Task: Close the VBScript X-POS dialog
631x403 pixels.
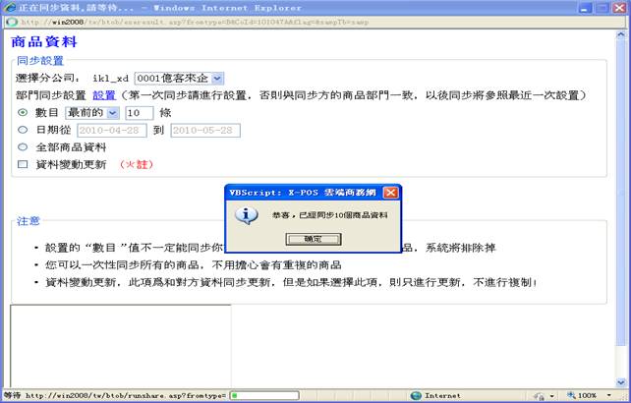Action: pyautogui.click(x=390, y=193)
